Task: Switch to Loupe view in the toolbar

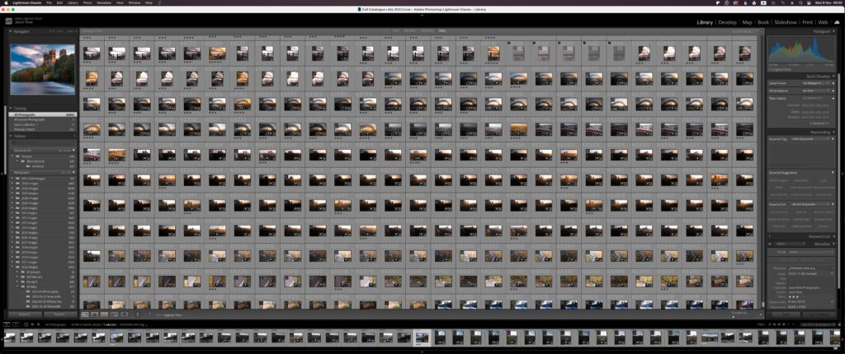Action: [x=95, y=314]
